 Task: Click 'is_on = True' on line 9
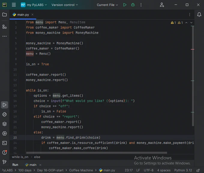click(37, 64)
